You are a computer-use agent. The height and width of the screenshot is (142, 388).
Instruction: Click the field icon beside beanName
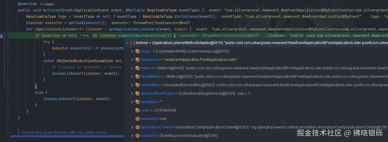point(138,60)
